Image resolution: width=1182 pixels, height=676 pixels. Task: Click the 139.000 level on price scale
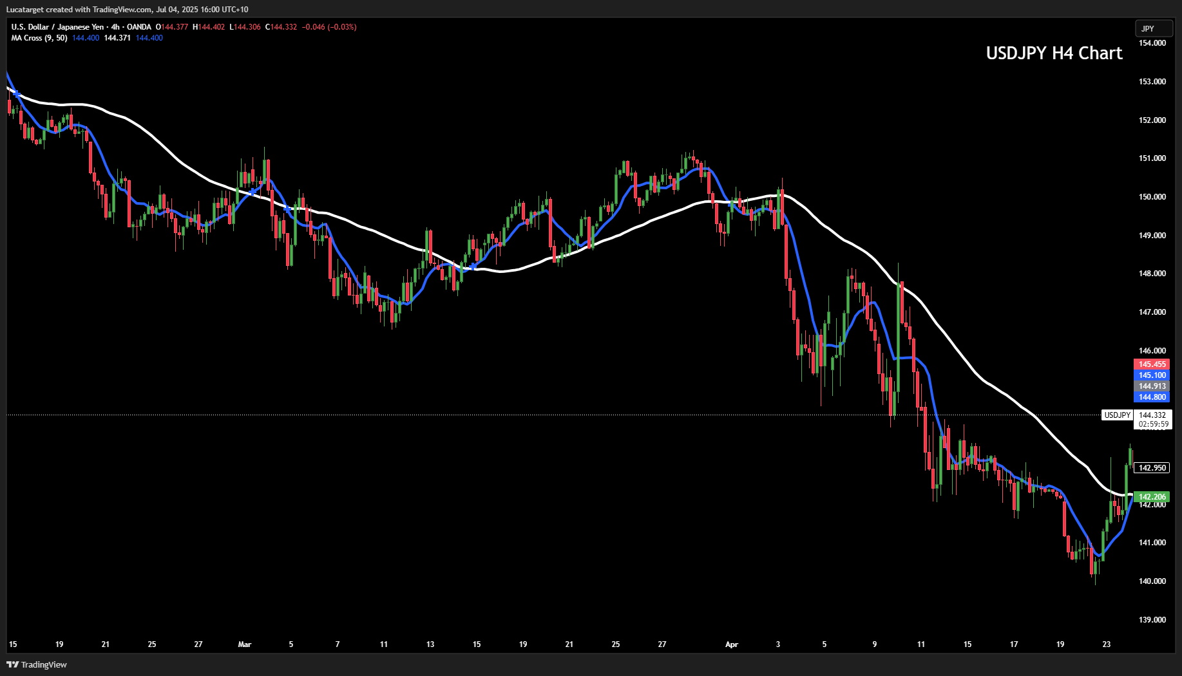click(x=1152, y=620)
